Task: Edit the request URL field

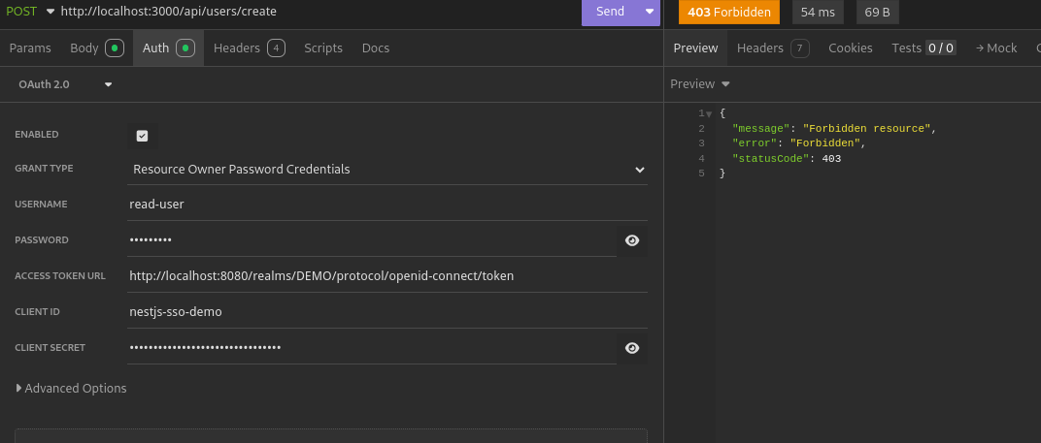Action: click(319, 12)
